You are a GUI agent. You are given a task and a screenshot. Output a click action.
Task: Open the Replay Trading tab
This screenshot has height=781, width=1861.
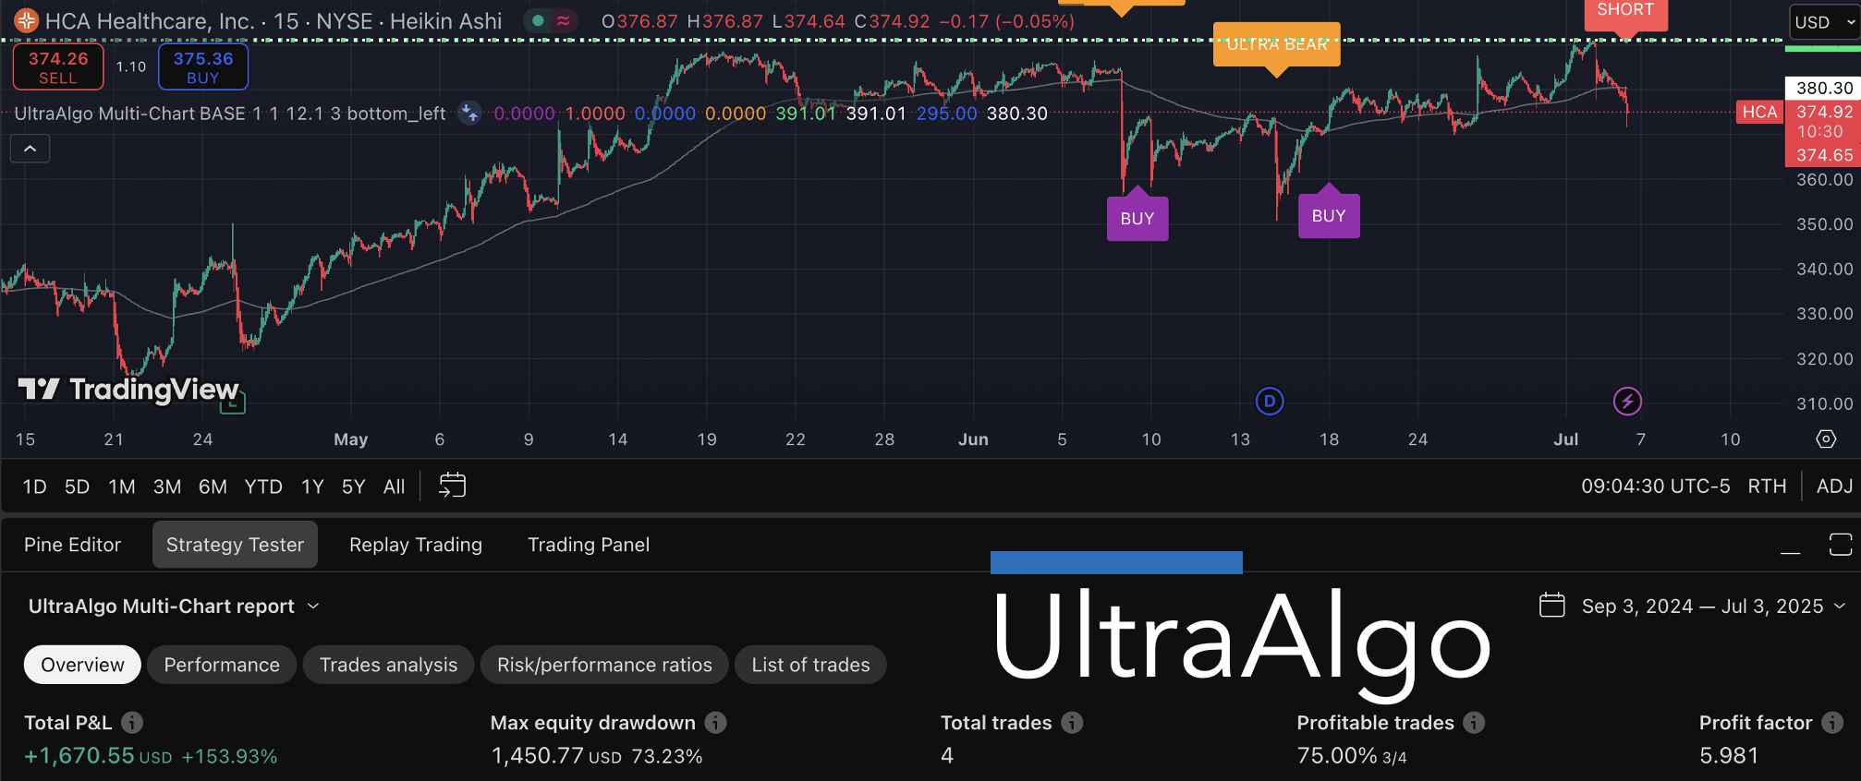[x=416, y=545]
